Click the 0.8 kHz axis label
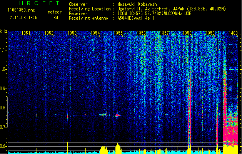 pos(3,108)
